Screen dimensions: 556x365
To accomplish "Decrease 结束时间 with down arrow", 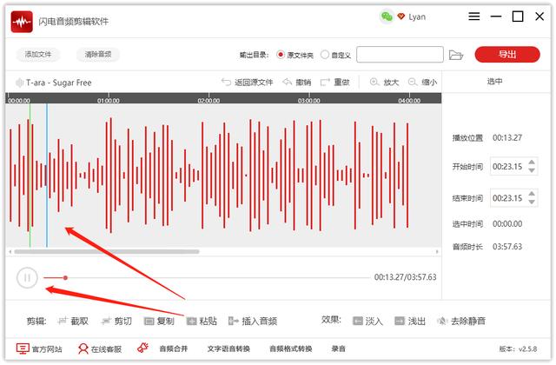I will click(532, 202).
